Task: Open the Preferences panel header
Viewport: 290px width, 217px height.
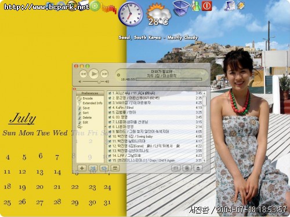Action: tap(90, 93)
